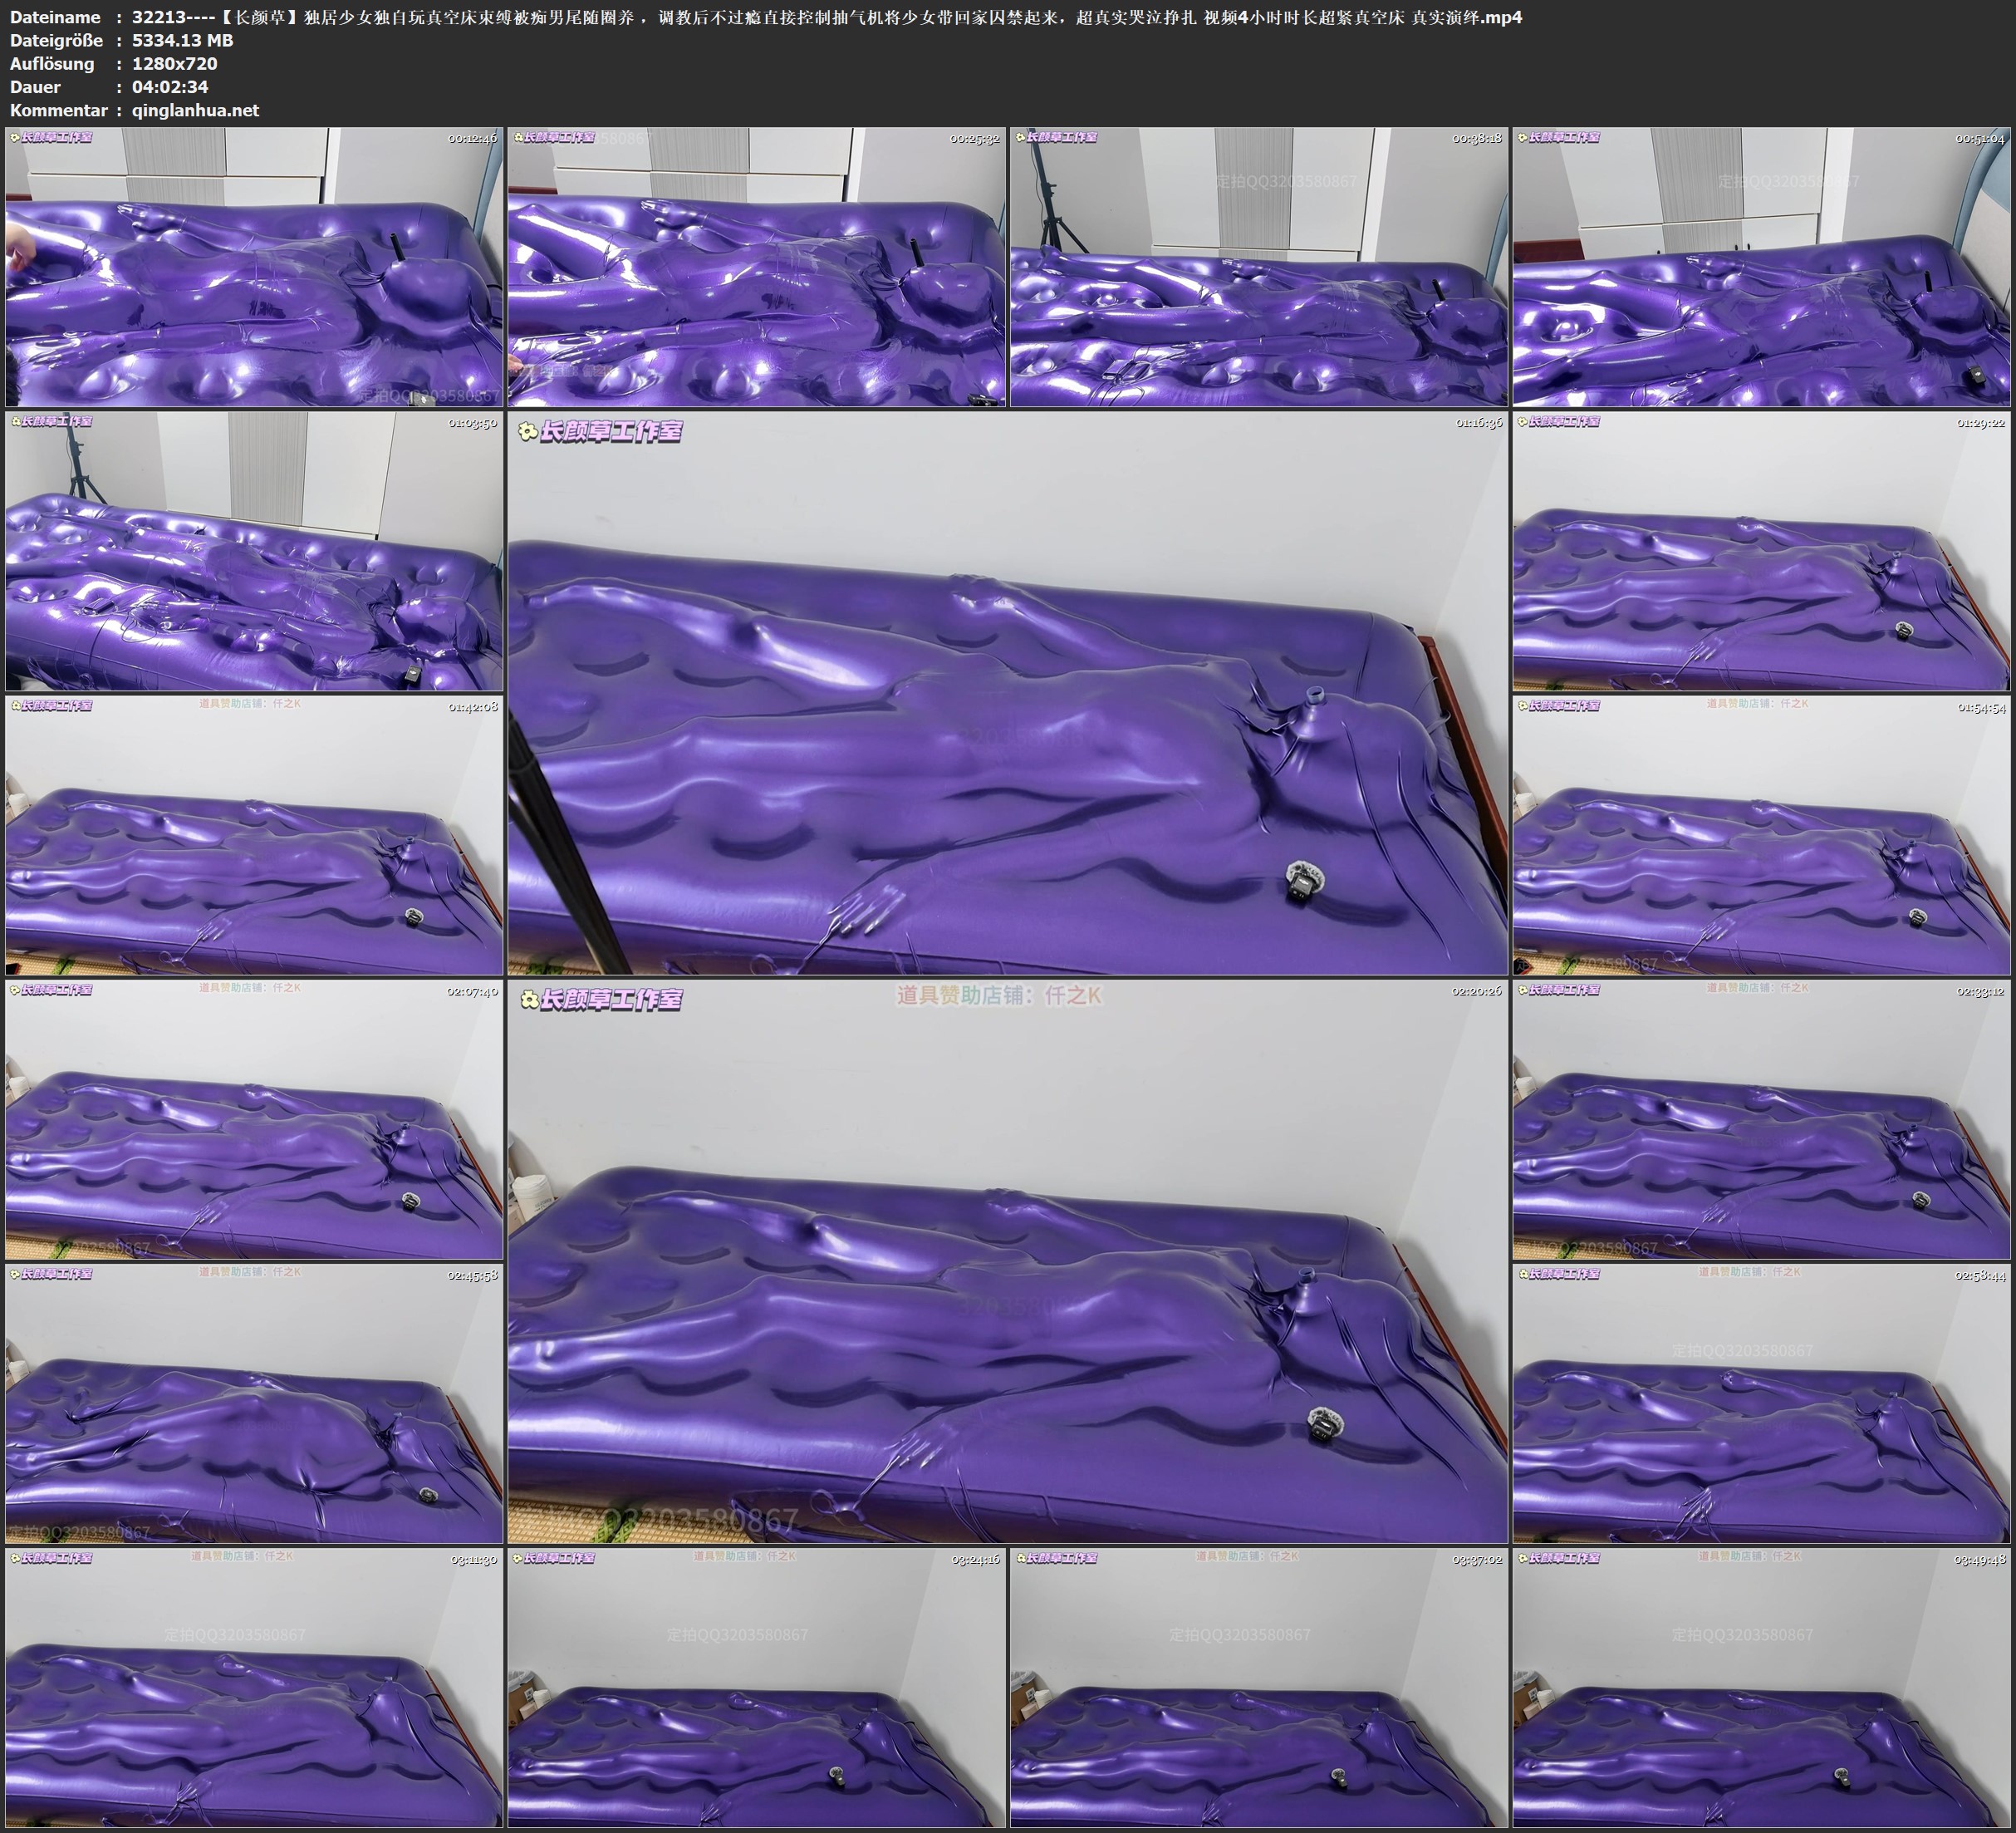
Task: Click the thumbnail at 02:45:58
Action: click(254, 1403)
